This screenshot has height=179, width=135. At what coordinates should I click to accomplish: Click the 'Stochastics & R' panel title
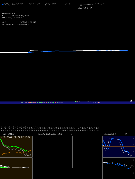110,134
